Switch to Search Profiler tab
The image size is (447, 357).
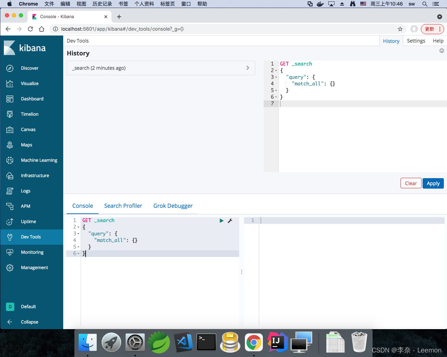click(x=123, y=206)
